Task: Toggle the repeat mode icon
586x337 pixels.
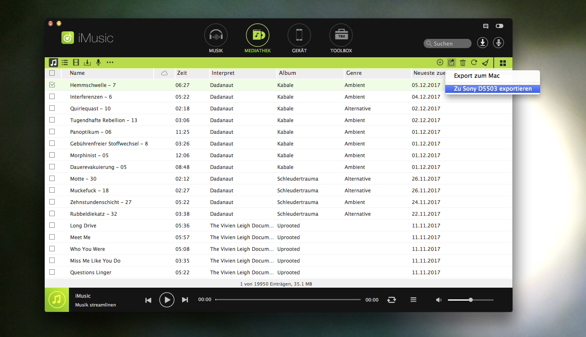Action: coord(391,300)
